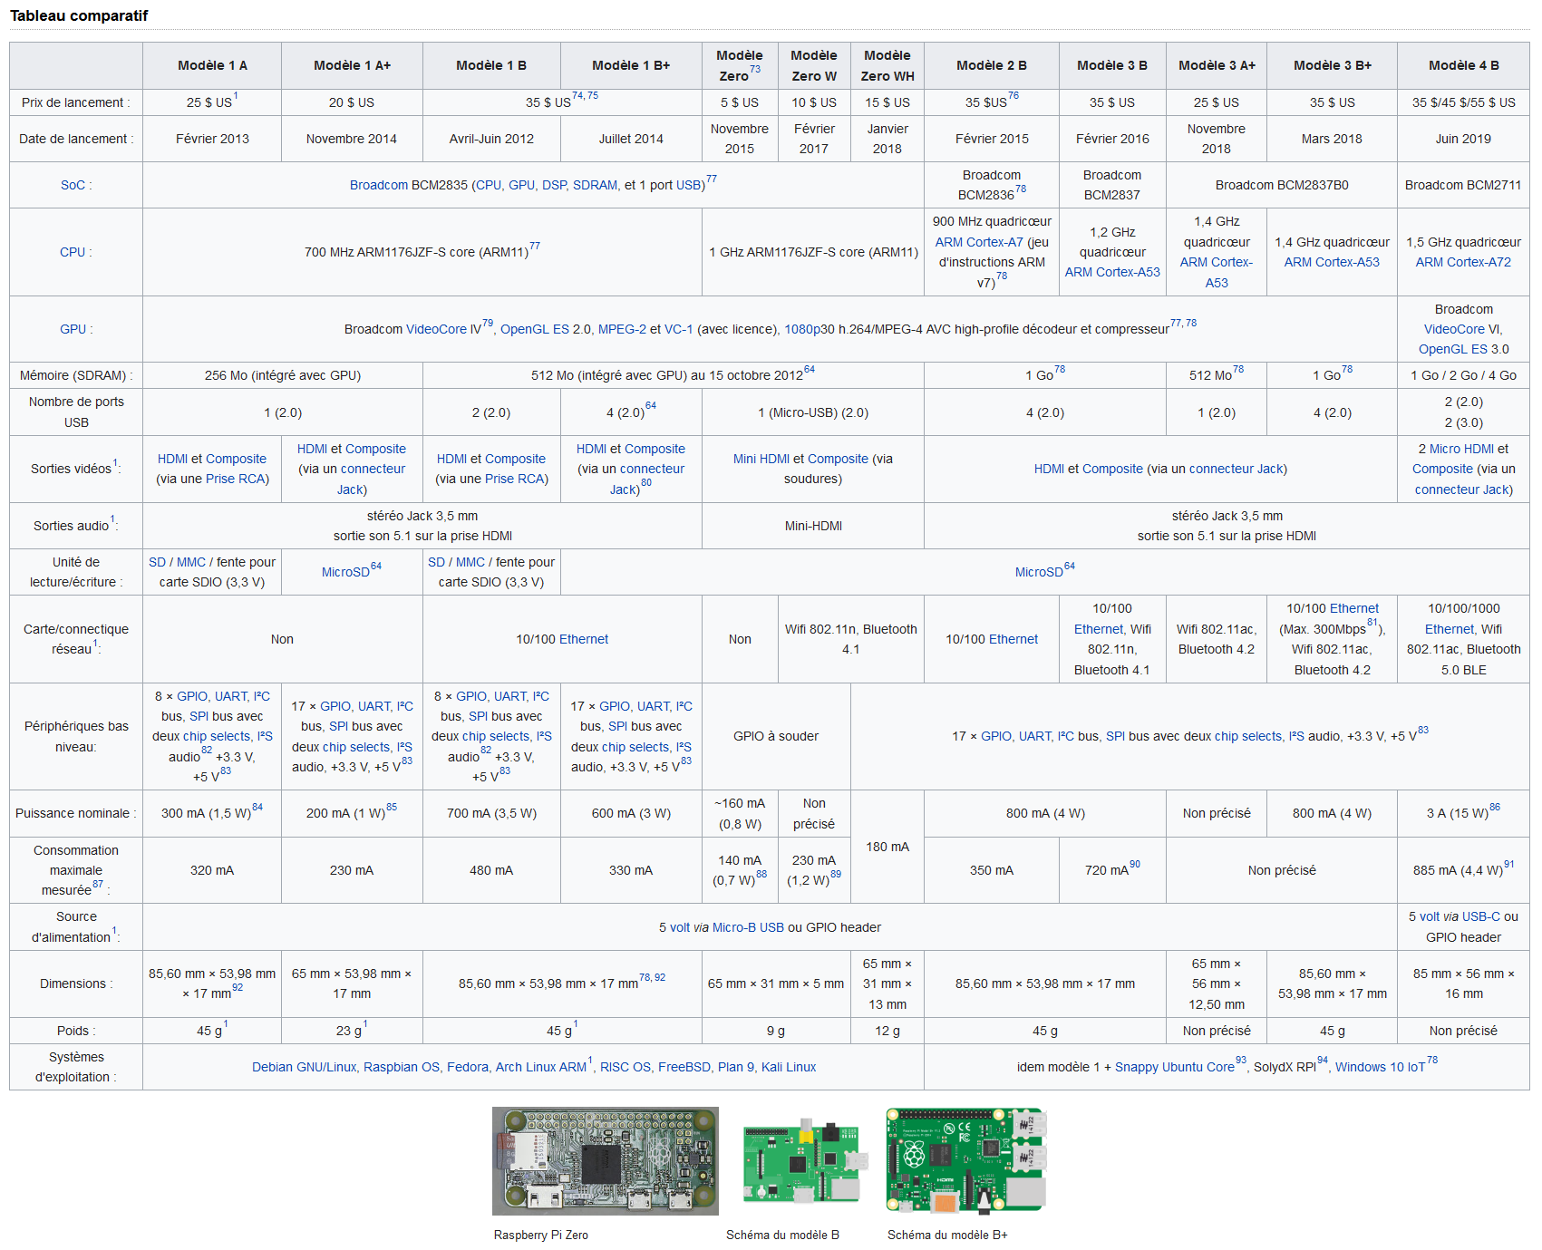Jump to footnote 73 beside Modèle Zero
The image size is (1542, 1250).
[x=755, y=69]
